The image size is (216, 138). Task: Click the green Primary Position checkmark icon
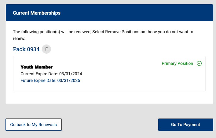click(x=199, y=63)
